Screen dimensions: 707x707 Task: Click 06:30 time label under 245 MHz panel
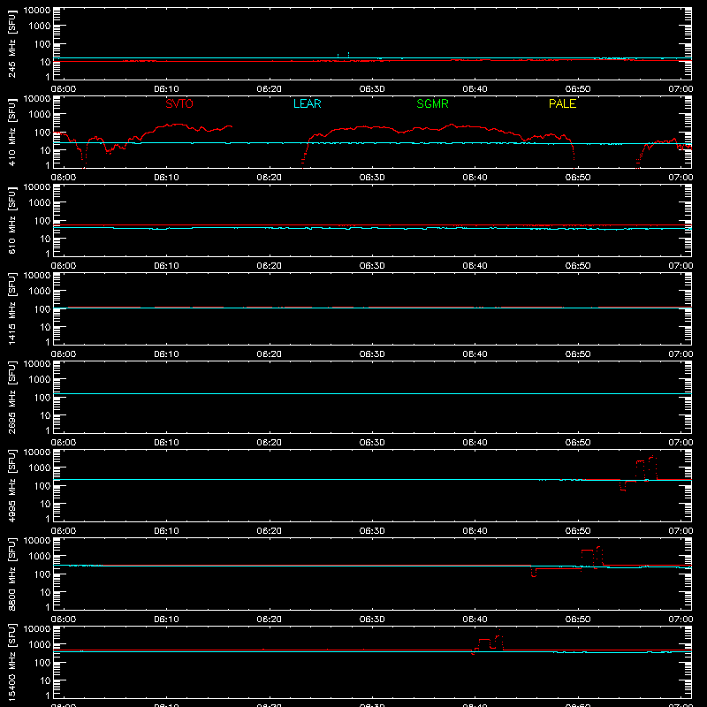[372, 89]
